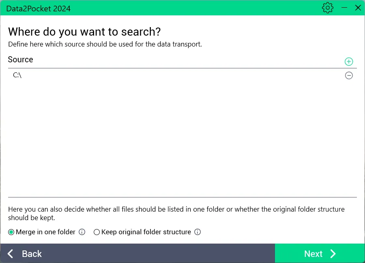The width and height of the screenshot is (365, 263).
Task: Select the Merge in one folder option
Action: pos(11,232)
